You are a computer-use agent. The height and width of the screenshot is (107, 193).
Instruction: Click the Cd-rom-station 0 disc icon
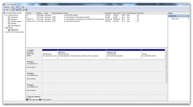coord(28,96)
